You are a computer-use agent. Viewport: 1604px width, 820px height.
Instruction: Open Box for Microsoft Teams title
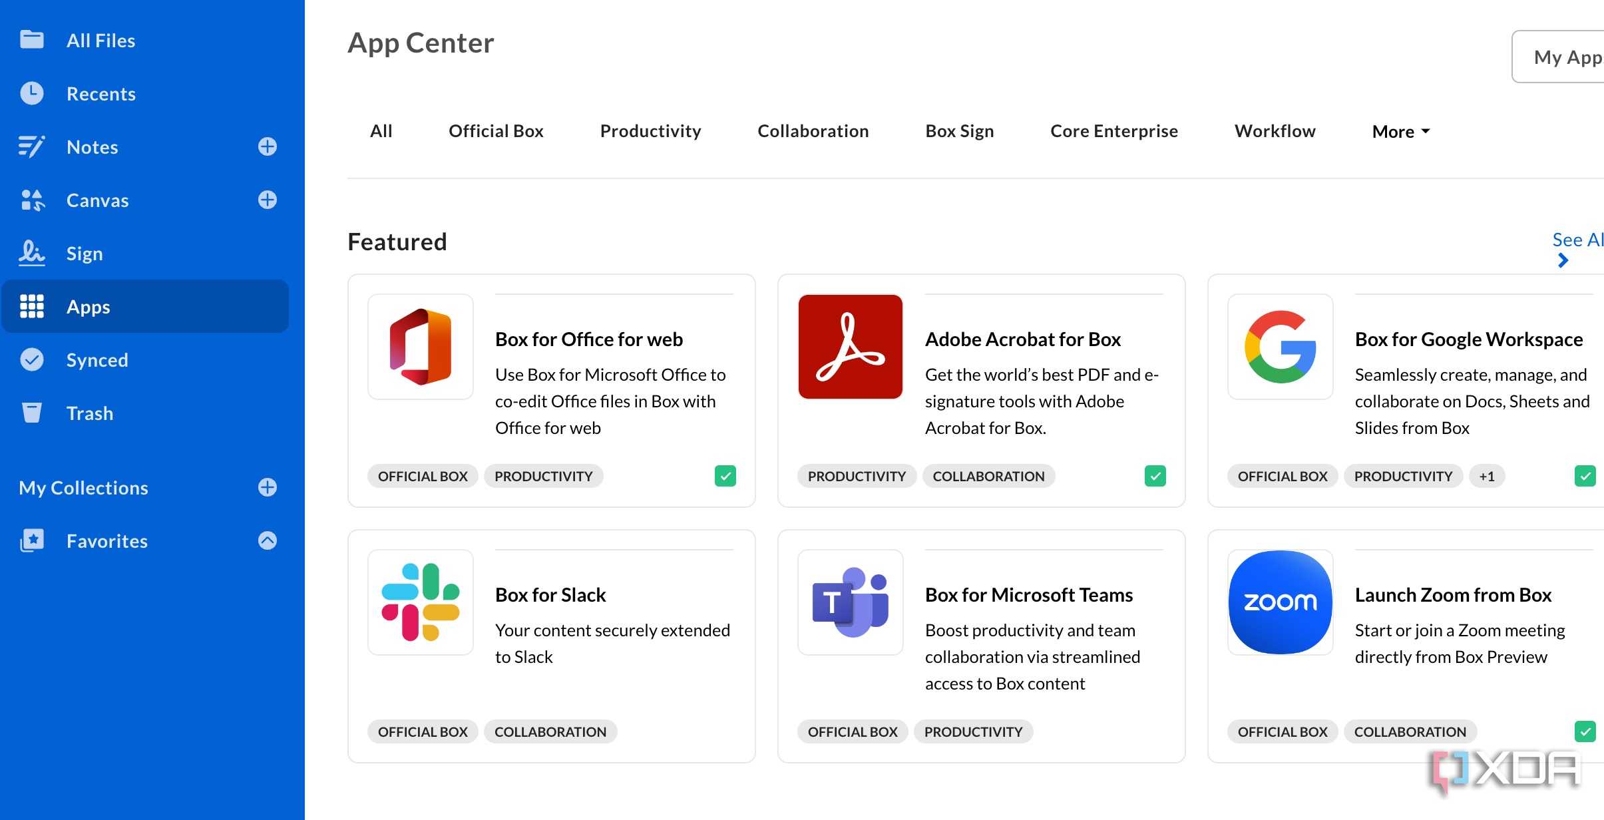(x=1029, y=595)
